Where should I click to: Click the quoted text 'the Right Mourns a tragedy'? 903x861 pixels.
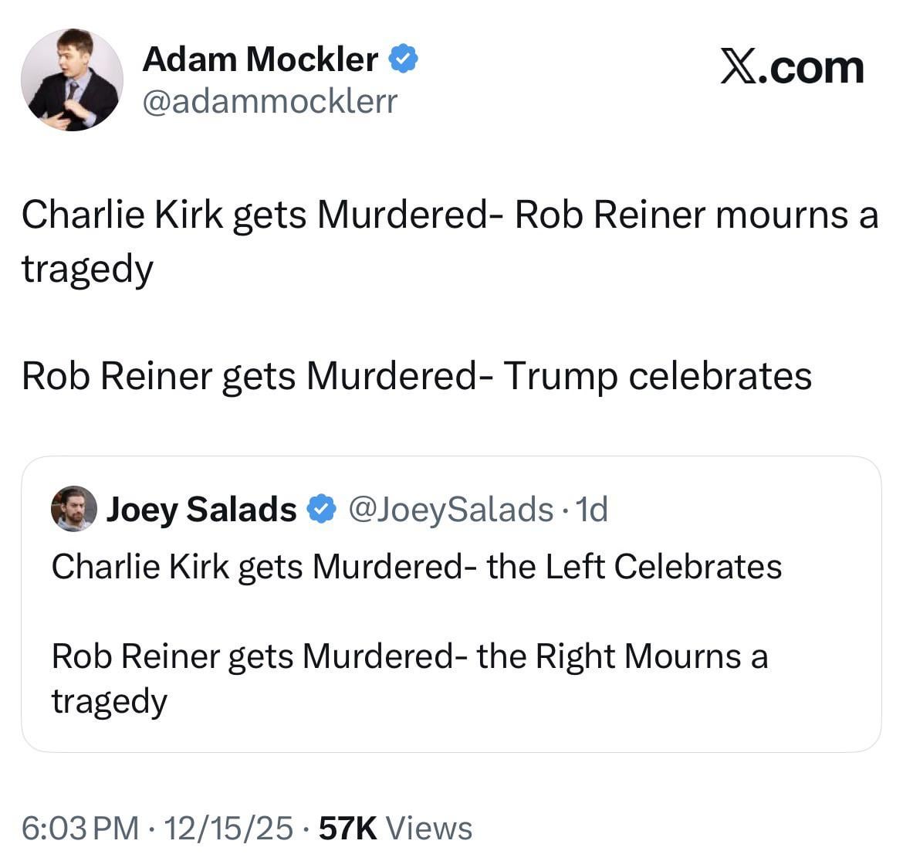pyautogui.click(x=621, y=656)
